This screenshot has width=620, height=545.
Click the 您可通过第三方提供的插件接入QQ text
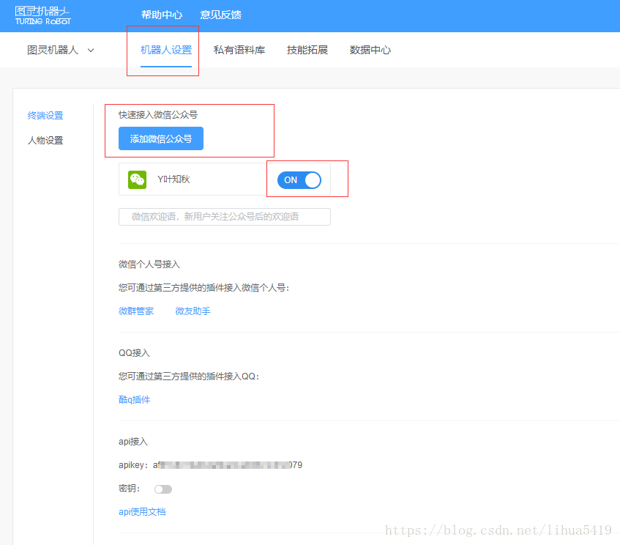[x=188, y=377]
